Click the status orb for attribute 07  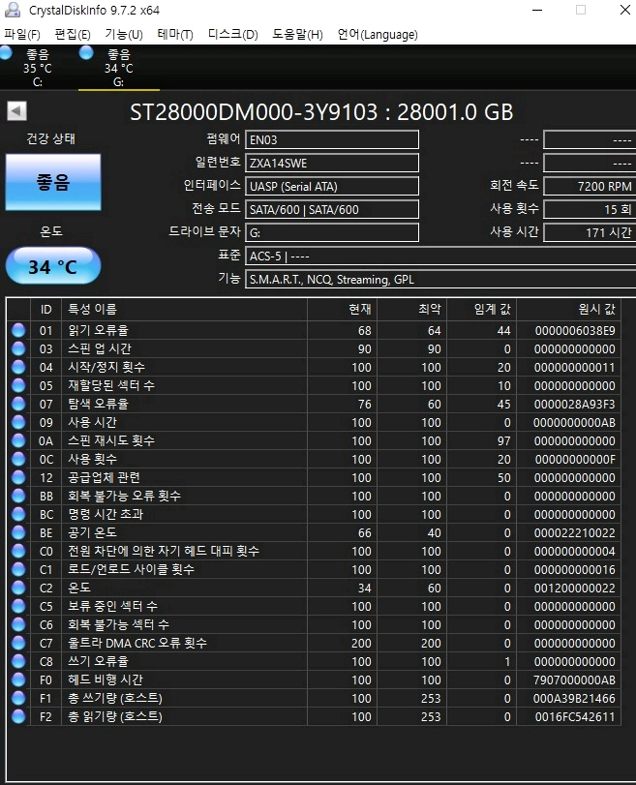18,404
